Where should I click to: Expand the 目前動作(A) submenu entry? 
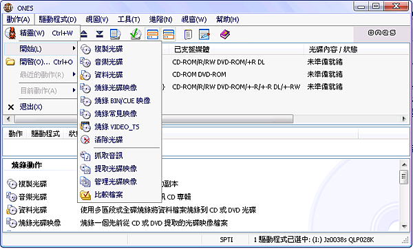pos(41,91)
